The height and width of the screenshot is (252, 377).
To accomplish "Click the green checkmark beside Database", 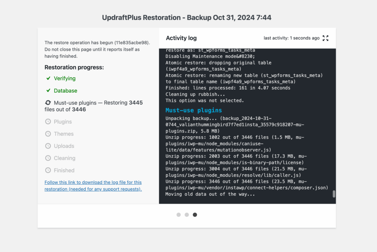I will click(48, 90).
